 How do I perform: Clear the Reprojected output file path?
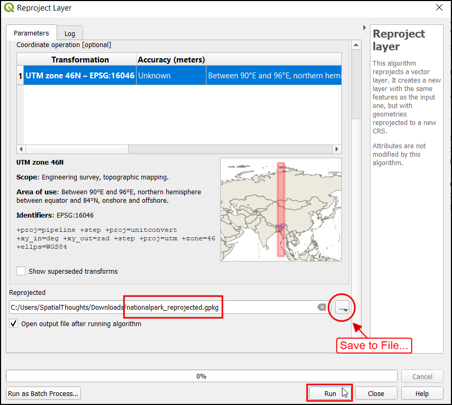point(321,307)
